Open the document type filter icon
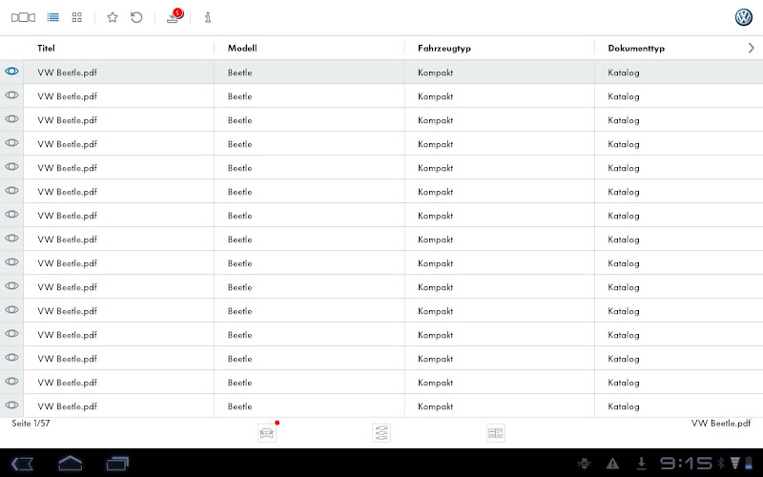763x477 pixels. point(496,433)
